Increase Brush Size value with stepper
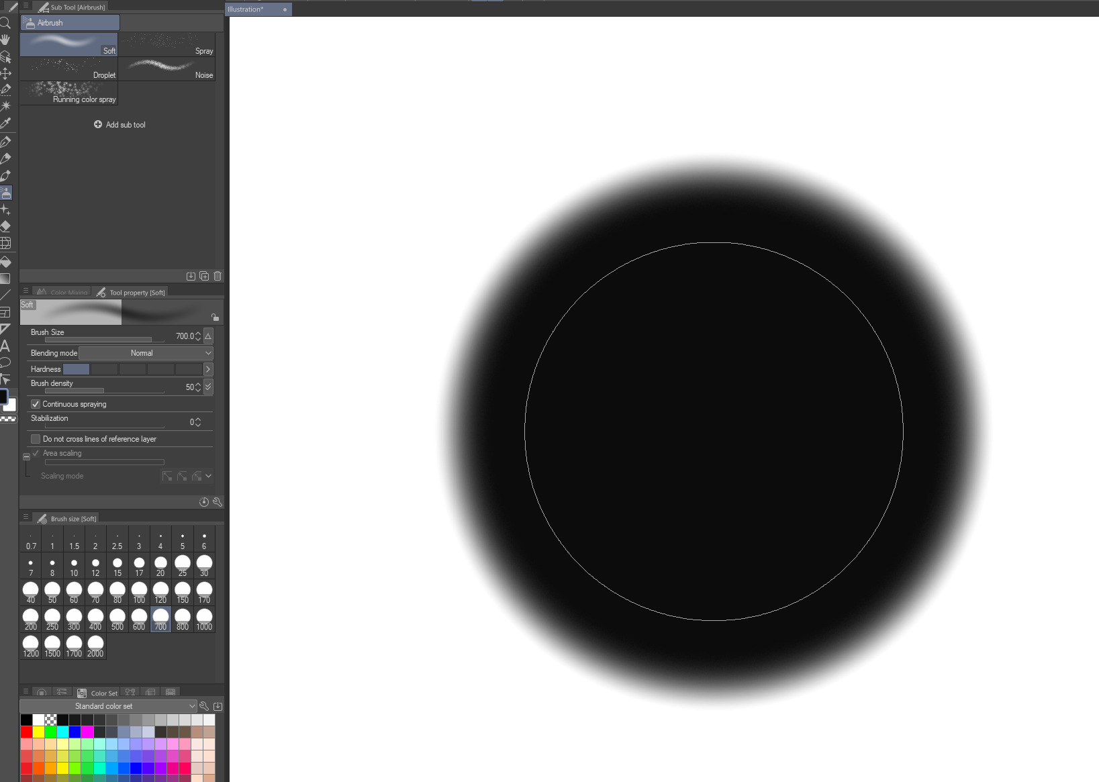 point(198,333)
